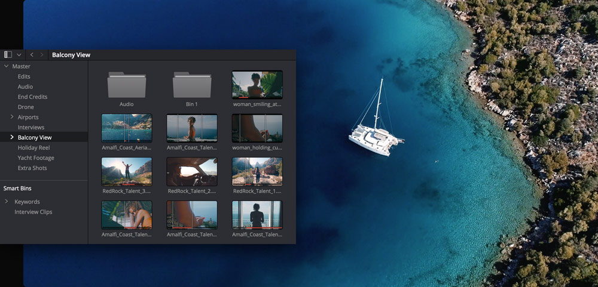Click the RedRock_Talent_2 car clip
The image size is (598, 287).
[191, 171]
